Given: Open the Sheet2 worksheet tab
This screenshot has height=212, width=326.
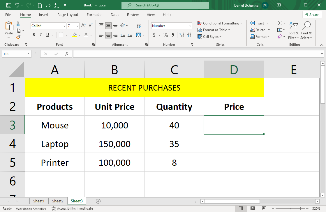Looking at the screenshot, I should 57,201.
